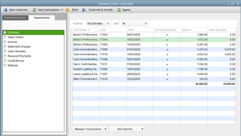Expand the New Transactions dropdown arrow
The image size is (241, 136).
point(62,10)
